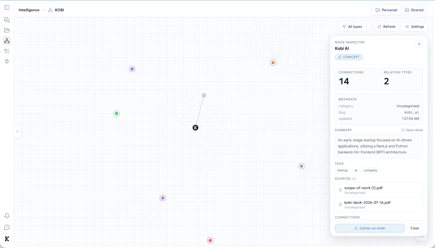Close the Node Inspector panel

419,44
